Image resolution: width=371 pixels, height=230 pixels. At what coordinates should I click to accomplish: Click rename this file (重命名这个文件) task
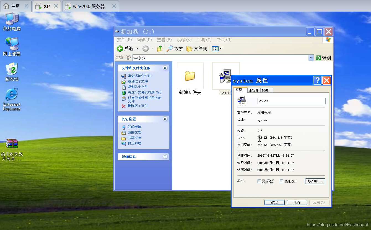(x=139, y=76)
